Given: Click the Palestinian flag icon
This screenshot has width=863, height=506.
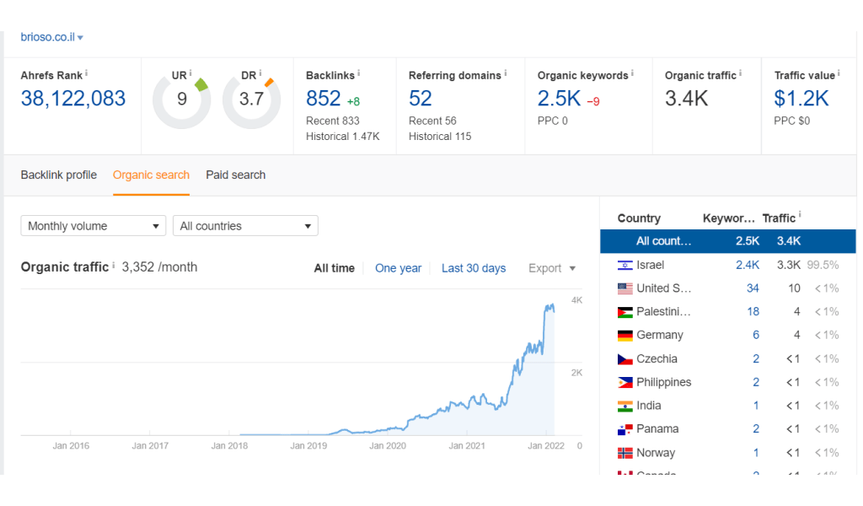Looking at the screenshot, I should click(x=624, y=312).
